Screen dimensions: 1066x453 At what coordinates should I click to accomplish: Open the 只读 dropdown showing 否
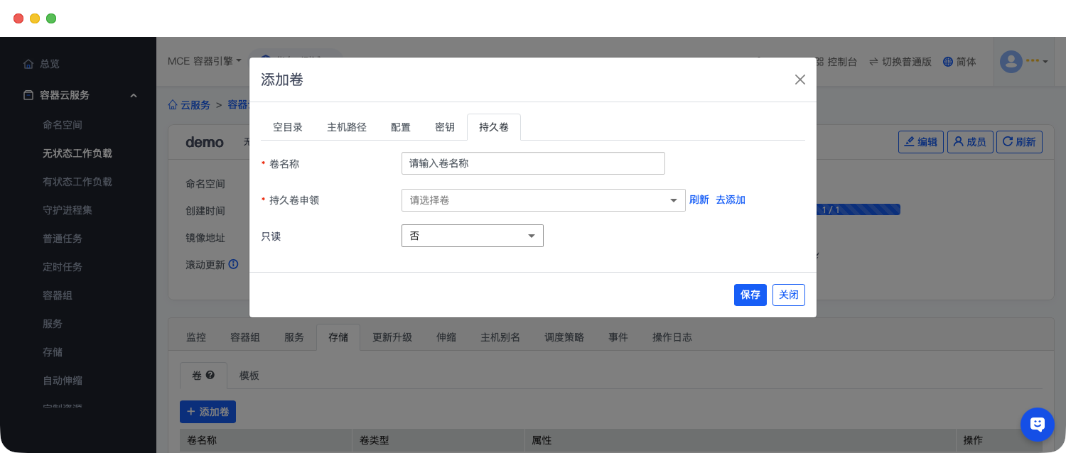point(472,236)
